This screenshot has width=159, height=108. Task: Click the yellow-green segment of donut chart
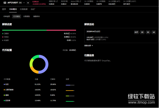31,63
